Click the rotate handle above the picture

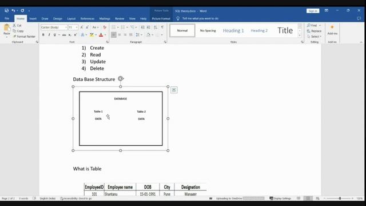pos(121,79)
